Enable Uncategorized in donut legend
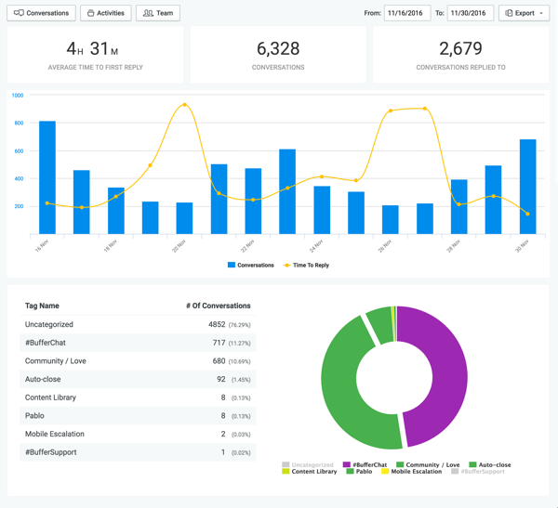The height and width of the screenshot is (508, 558). pyautogui.click(x=308, y=464)
